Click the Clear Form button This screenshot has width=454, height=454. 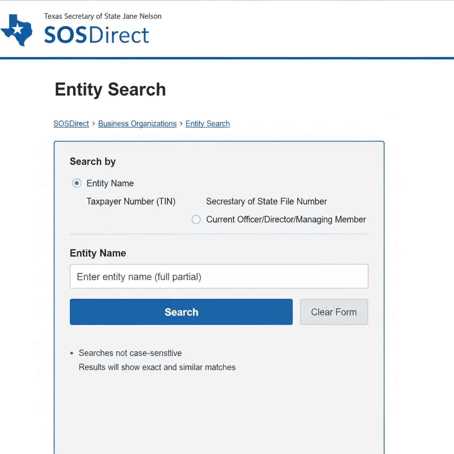(334, 312)
